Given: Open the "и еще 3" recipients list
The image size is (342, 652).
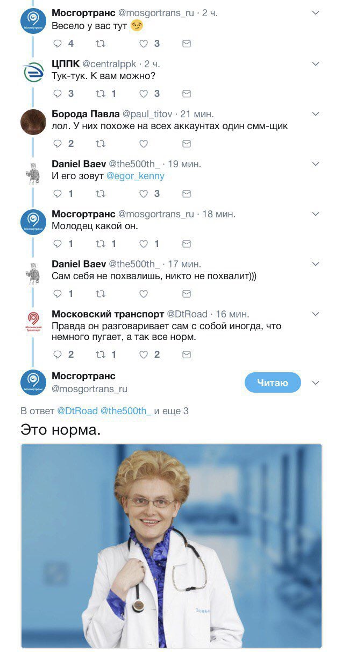Looking at the screenshot, I should (171, 411).
